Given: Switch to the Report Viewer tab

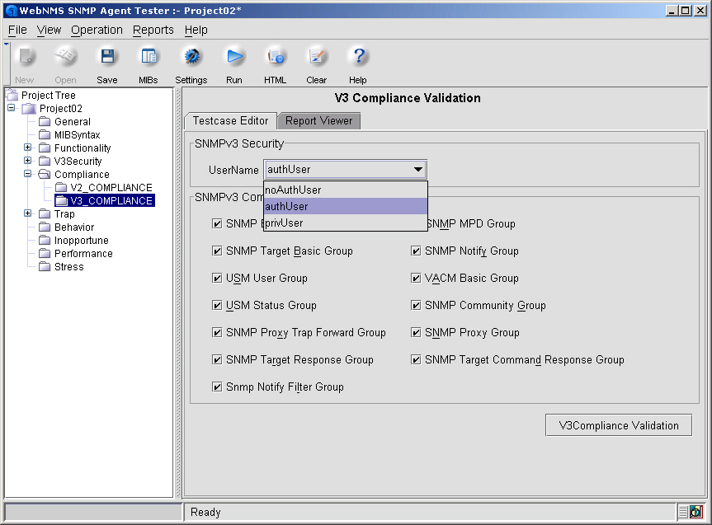Looking at the screenshot, I should click(318, 120).
